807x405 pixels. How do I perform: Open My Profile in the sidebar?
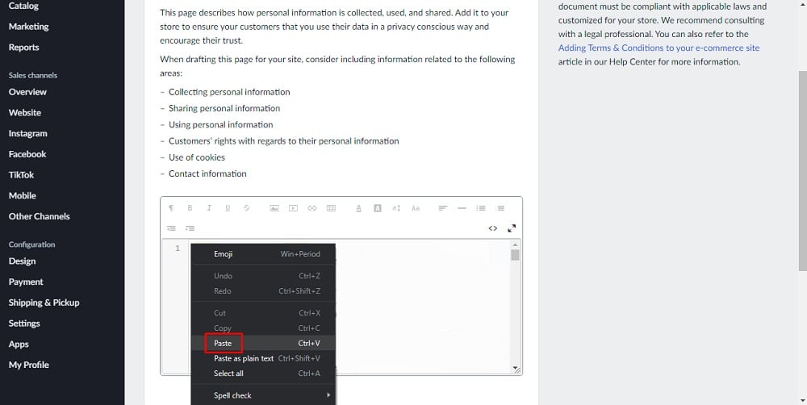(29, 365)
